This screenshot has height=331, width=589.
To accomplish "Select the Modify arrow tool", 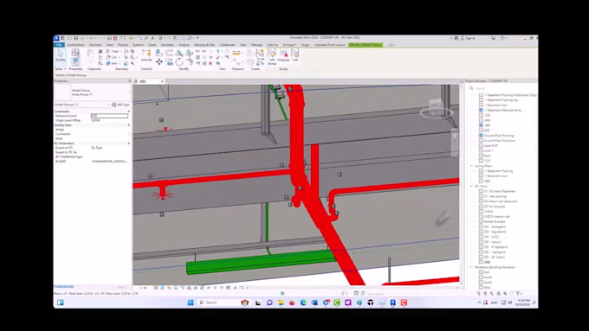I will (61, 54).
